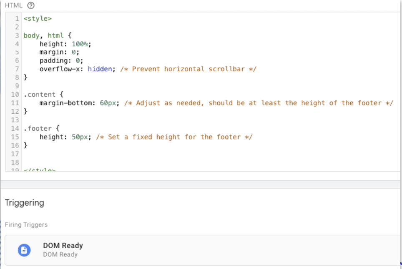402x269 pixels.
Task: Click the Firing Triggers label
Action: coord(26,225)
